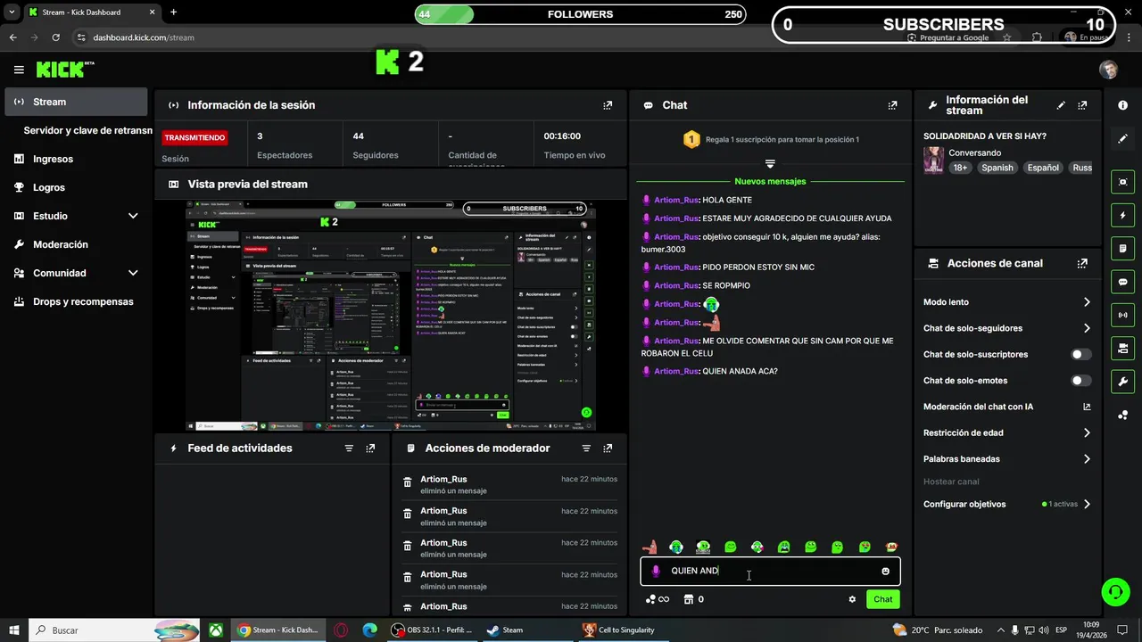
Task: Toggle the broadcast signal icon in the right sidebar
Action: pos(1122,315)
